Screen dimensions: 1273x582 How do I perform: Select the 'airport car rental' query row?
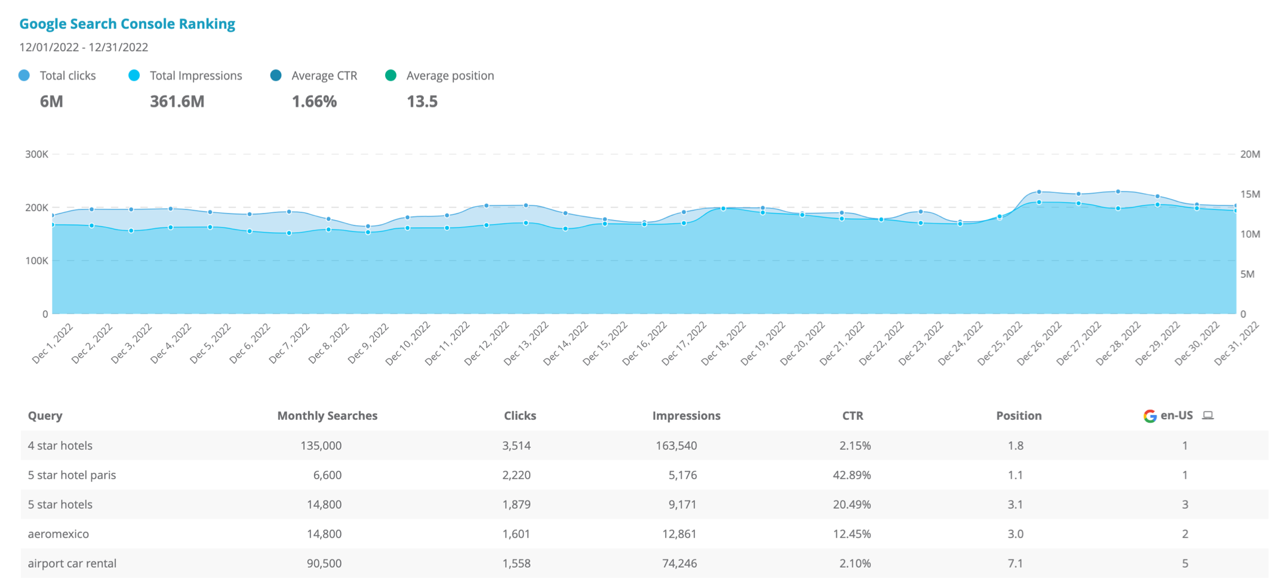[72, 564]
